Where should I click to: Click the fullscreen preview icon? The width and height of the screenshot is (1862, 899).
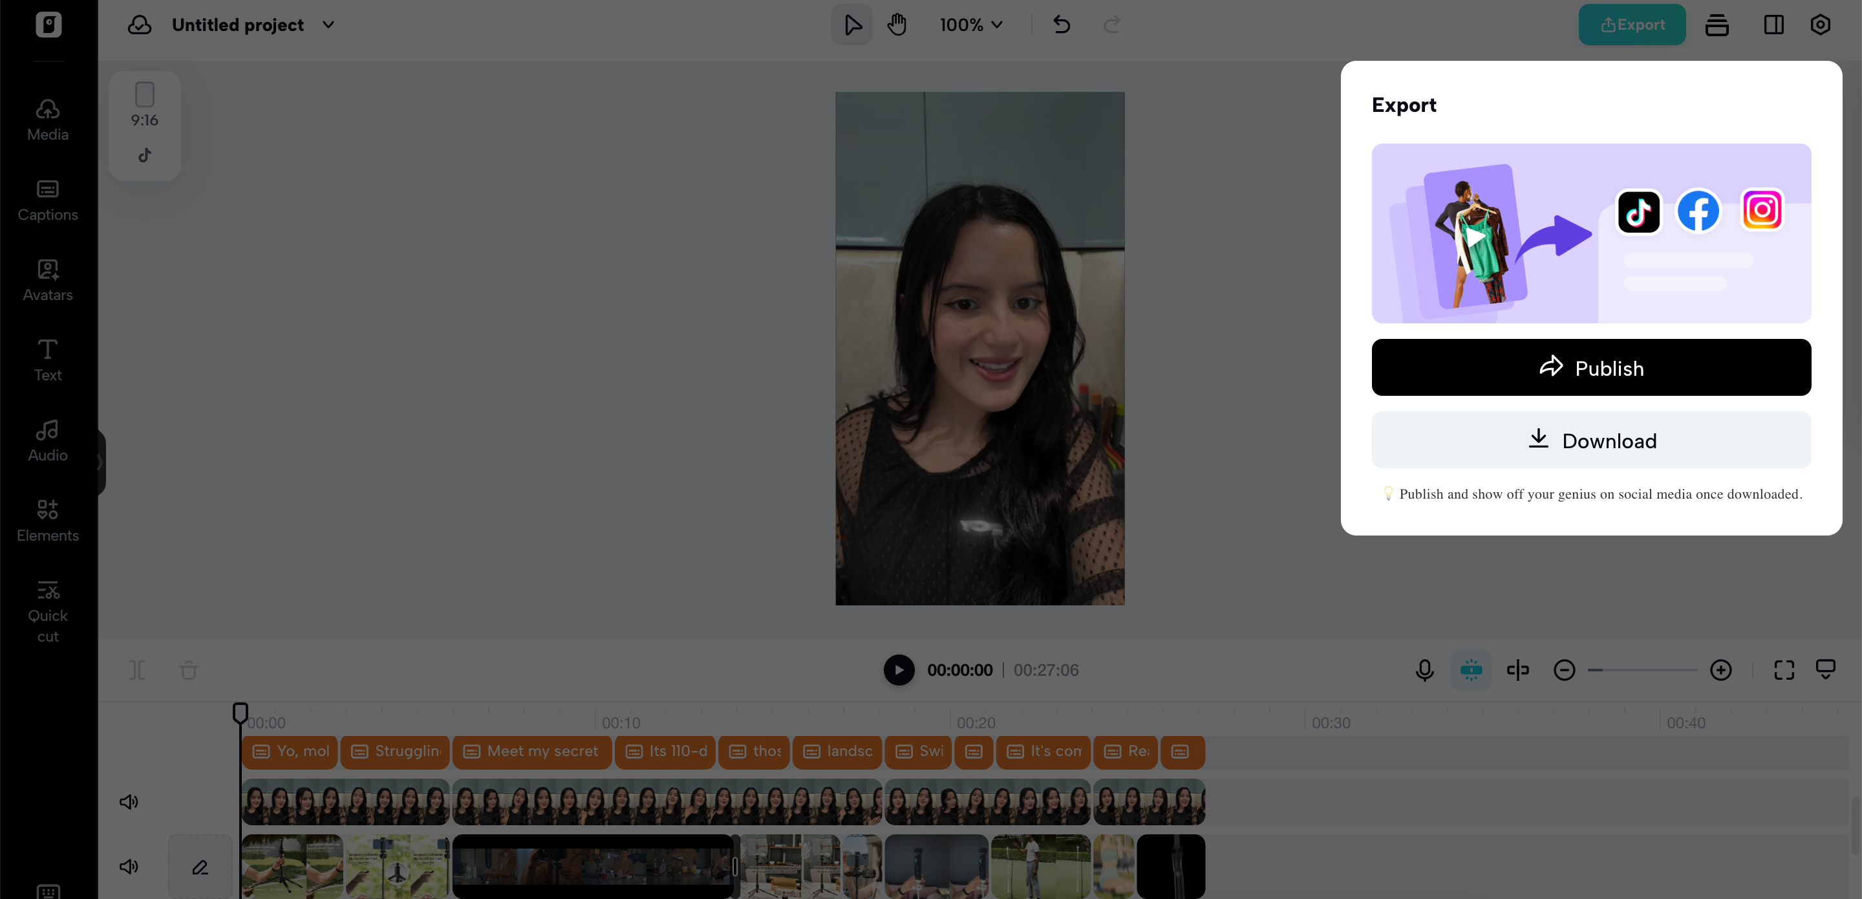pos(1783,670)
